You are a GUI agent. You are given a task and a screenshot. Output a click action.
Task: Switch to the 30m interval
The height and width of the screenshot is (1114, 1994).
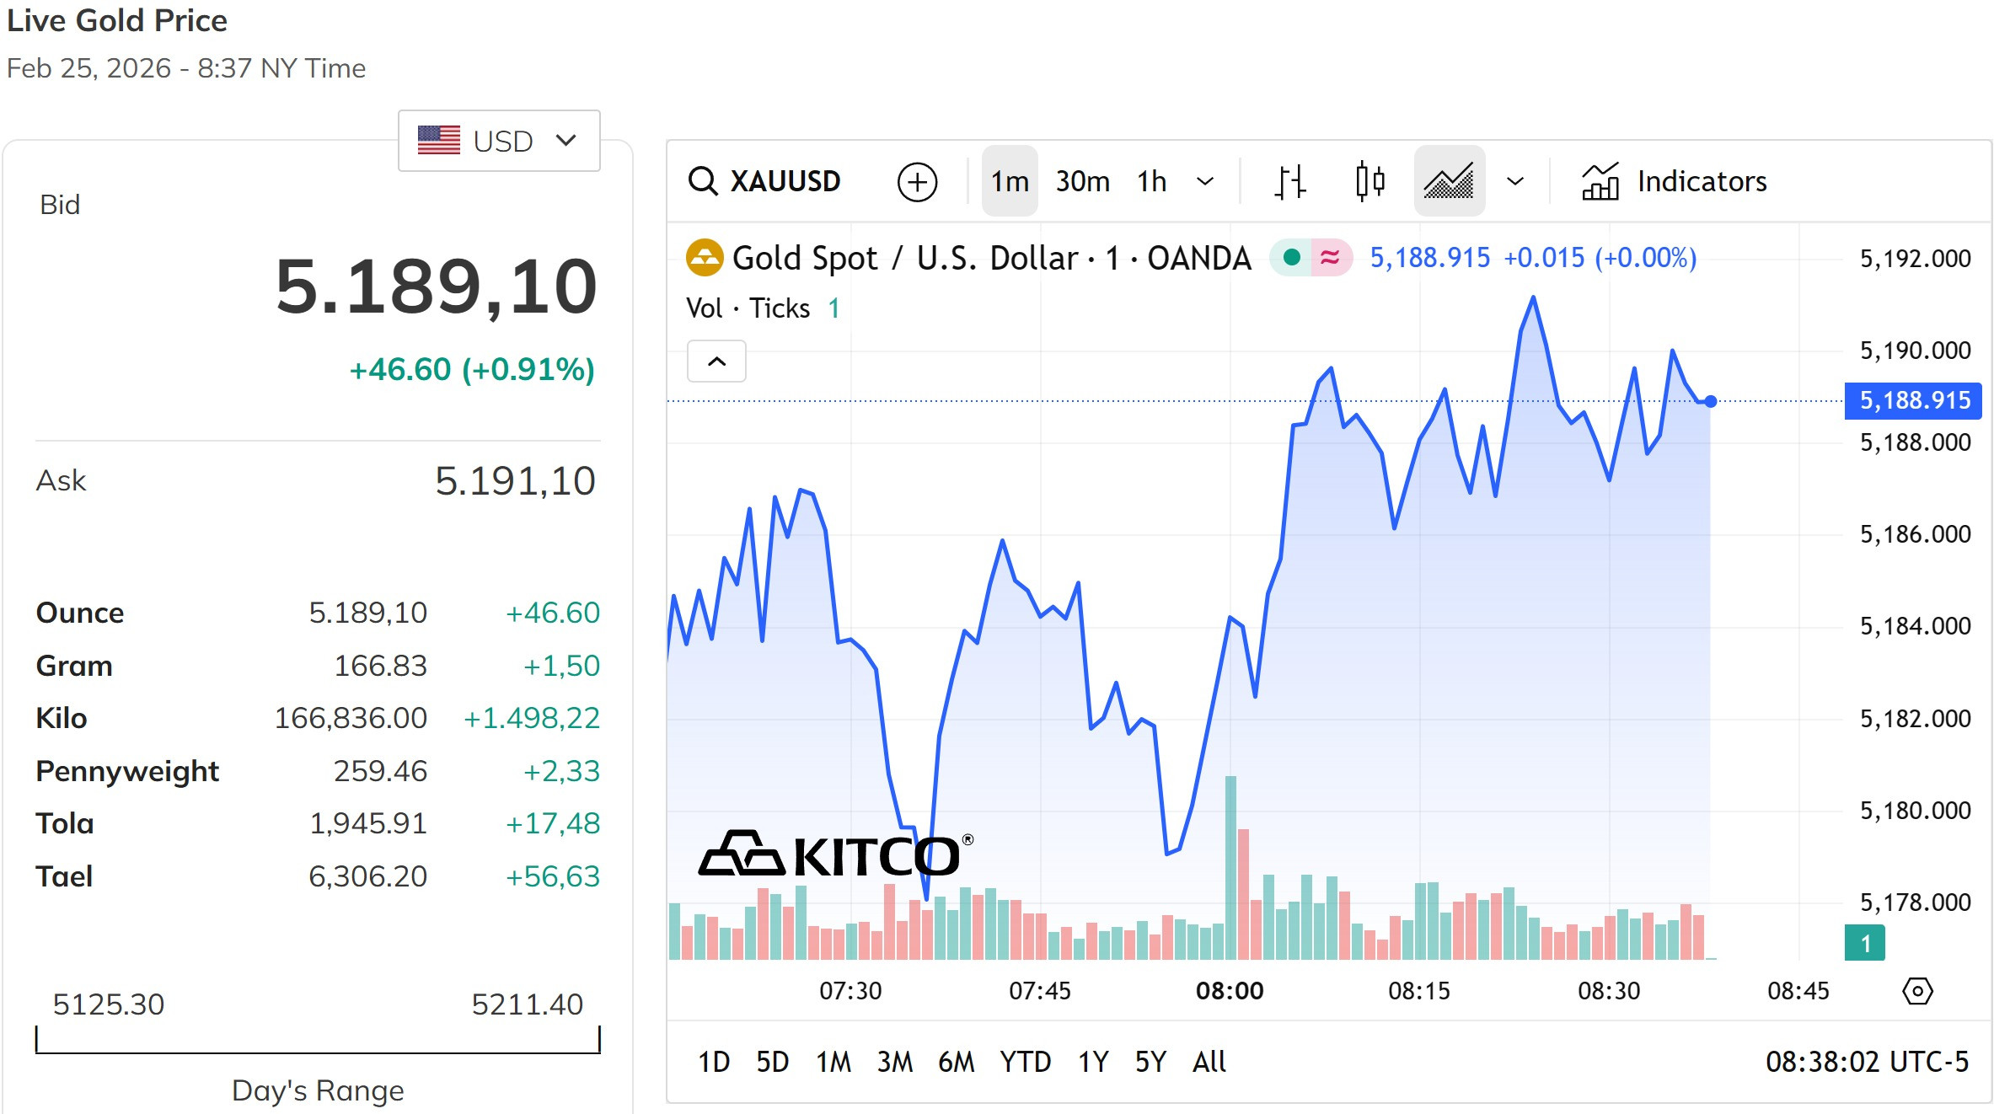point(1083,182)
